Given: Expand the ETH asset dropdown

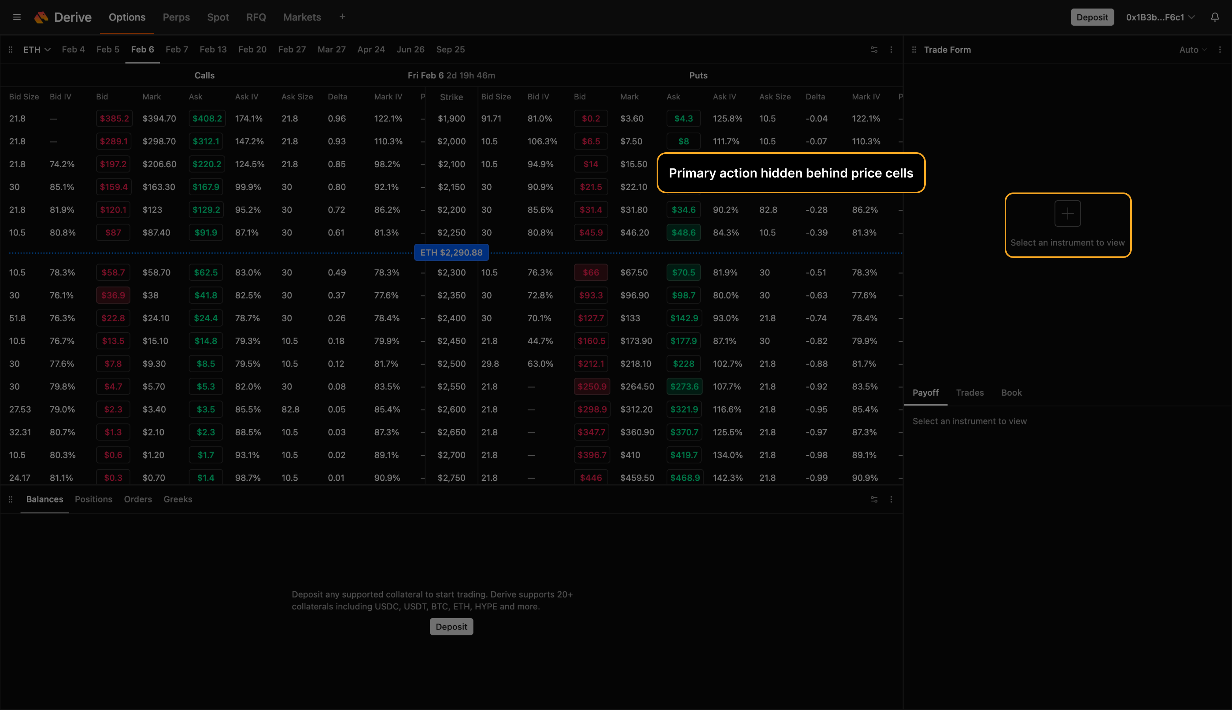Looking at the screenshot, I should coord(37,50).
